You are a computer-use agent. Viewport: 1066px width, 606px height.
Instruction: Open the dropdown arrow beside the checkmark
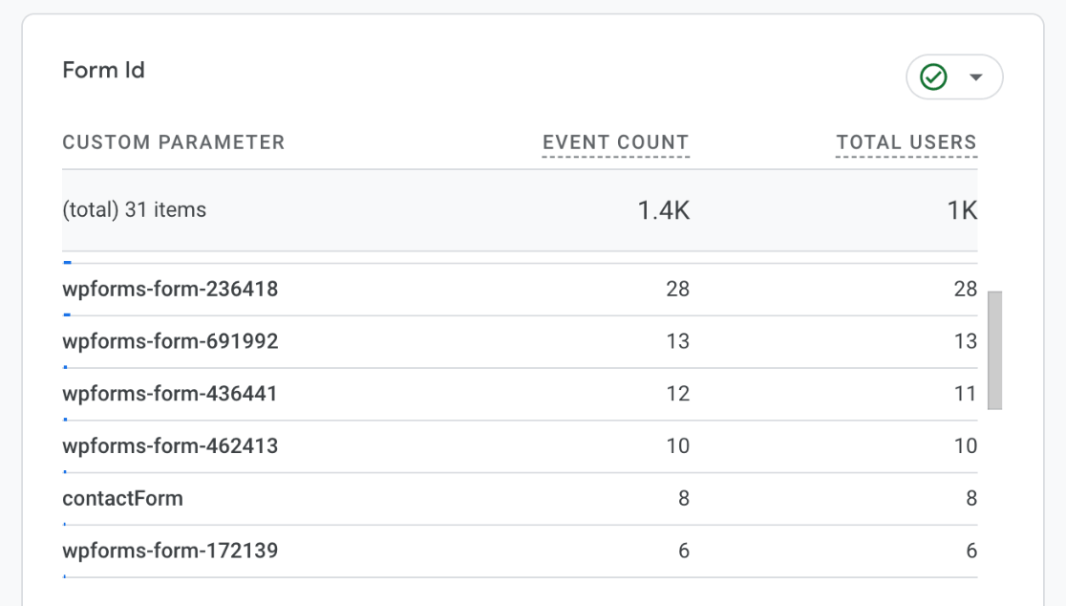click(975, 77)
